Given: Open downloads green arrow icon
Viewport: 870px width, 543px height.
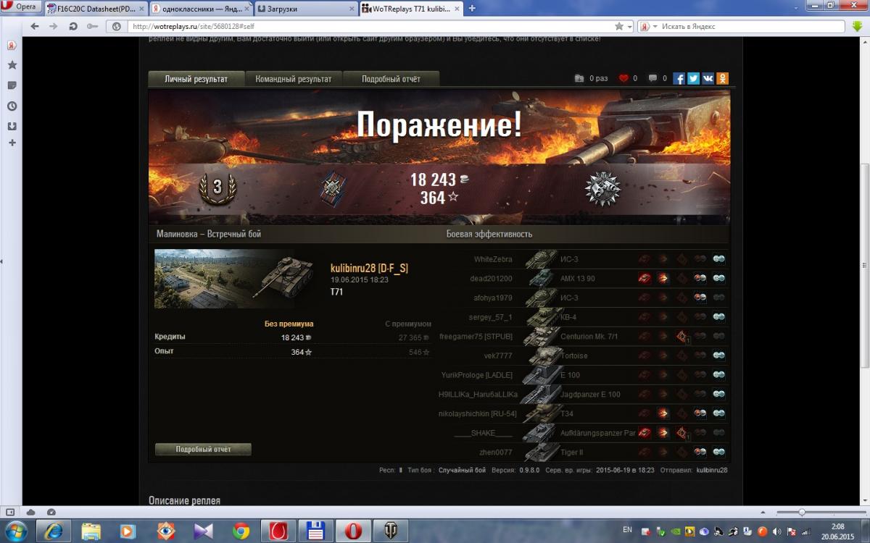Looking at the screenshot, I should point(856,26).
